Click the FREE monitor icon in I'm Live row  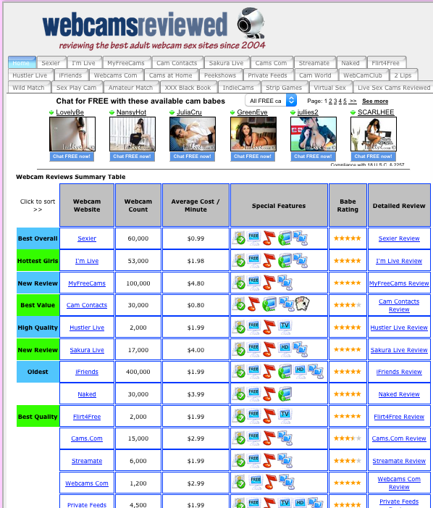[253, 260]
